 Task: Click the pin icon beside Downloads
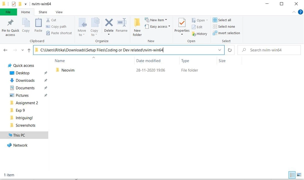click(x=45, y=80)
